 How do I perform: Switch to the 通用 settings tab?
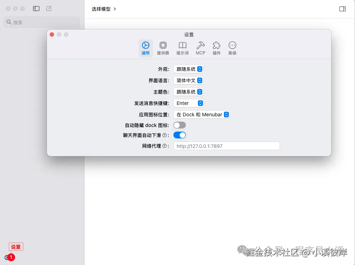[x=145, y=48]
